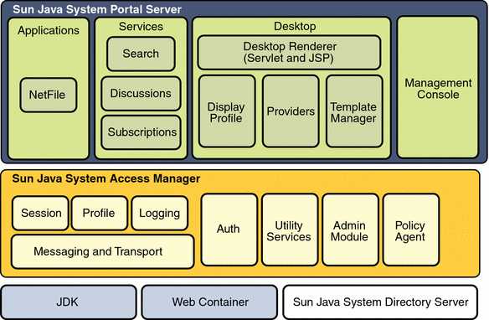Select the Auth box
Image resolution: width=489 pixels, height=320 pixels.
[x=229, y=230]
